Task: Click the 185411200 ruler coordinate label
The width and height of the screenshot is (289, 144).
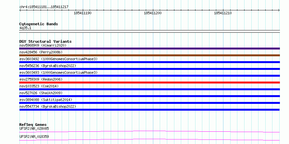Action: click(x=153, y=13)
